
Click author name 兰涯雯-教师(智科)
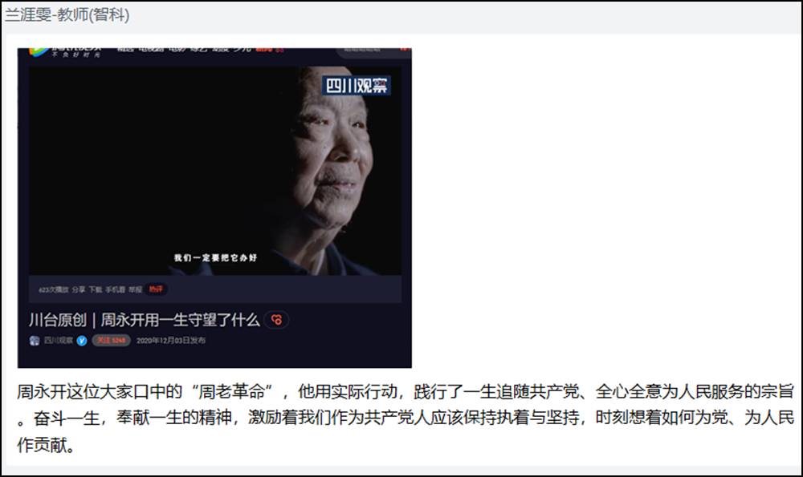[x=67, y=14]
